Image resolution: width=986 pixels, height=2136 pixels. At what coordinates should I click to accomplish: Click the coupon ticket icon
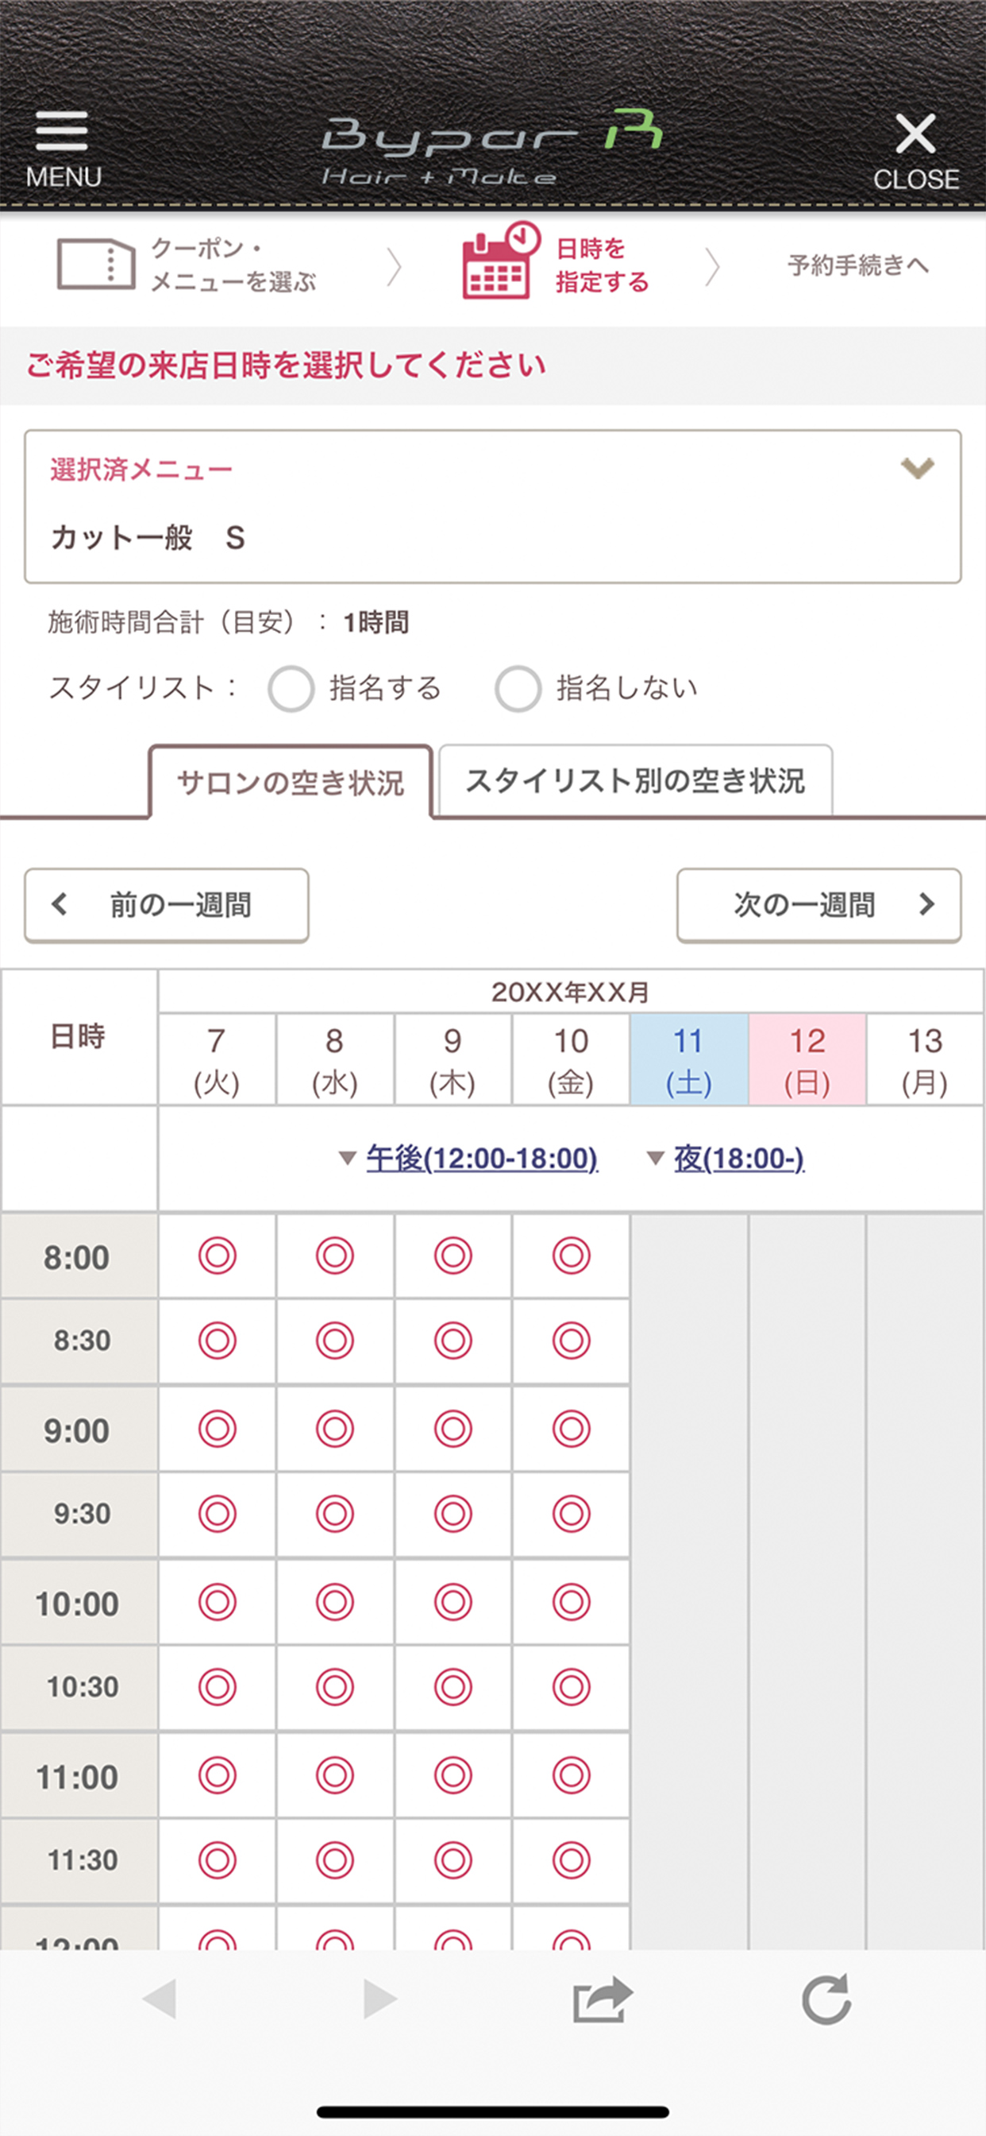[95, 265]
